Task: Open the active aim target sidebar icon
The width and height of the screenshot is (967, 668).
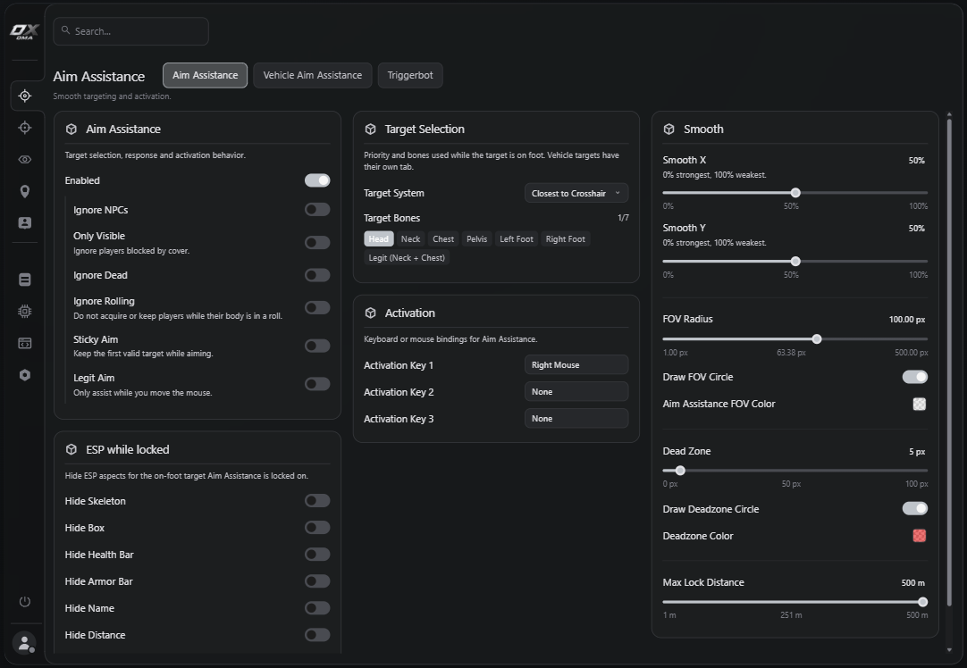Action: coord(25,96)
